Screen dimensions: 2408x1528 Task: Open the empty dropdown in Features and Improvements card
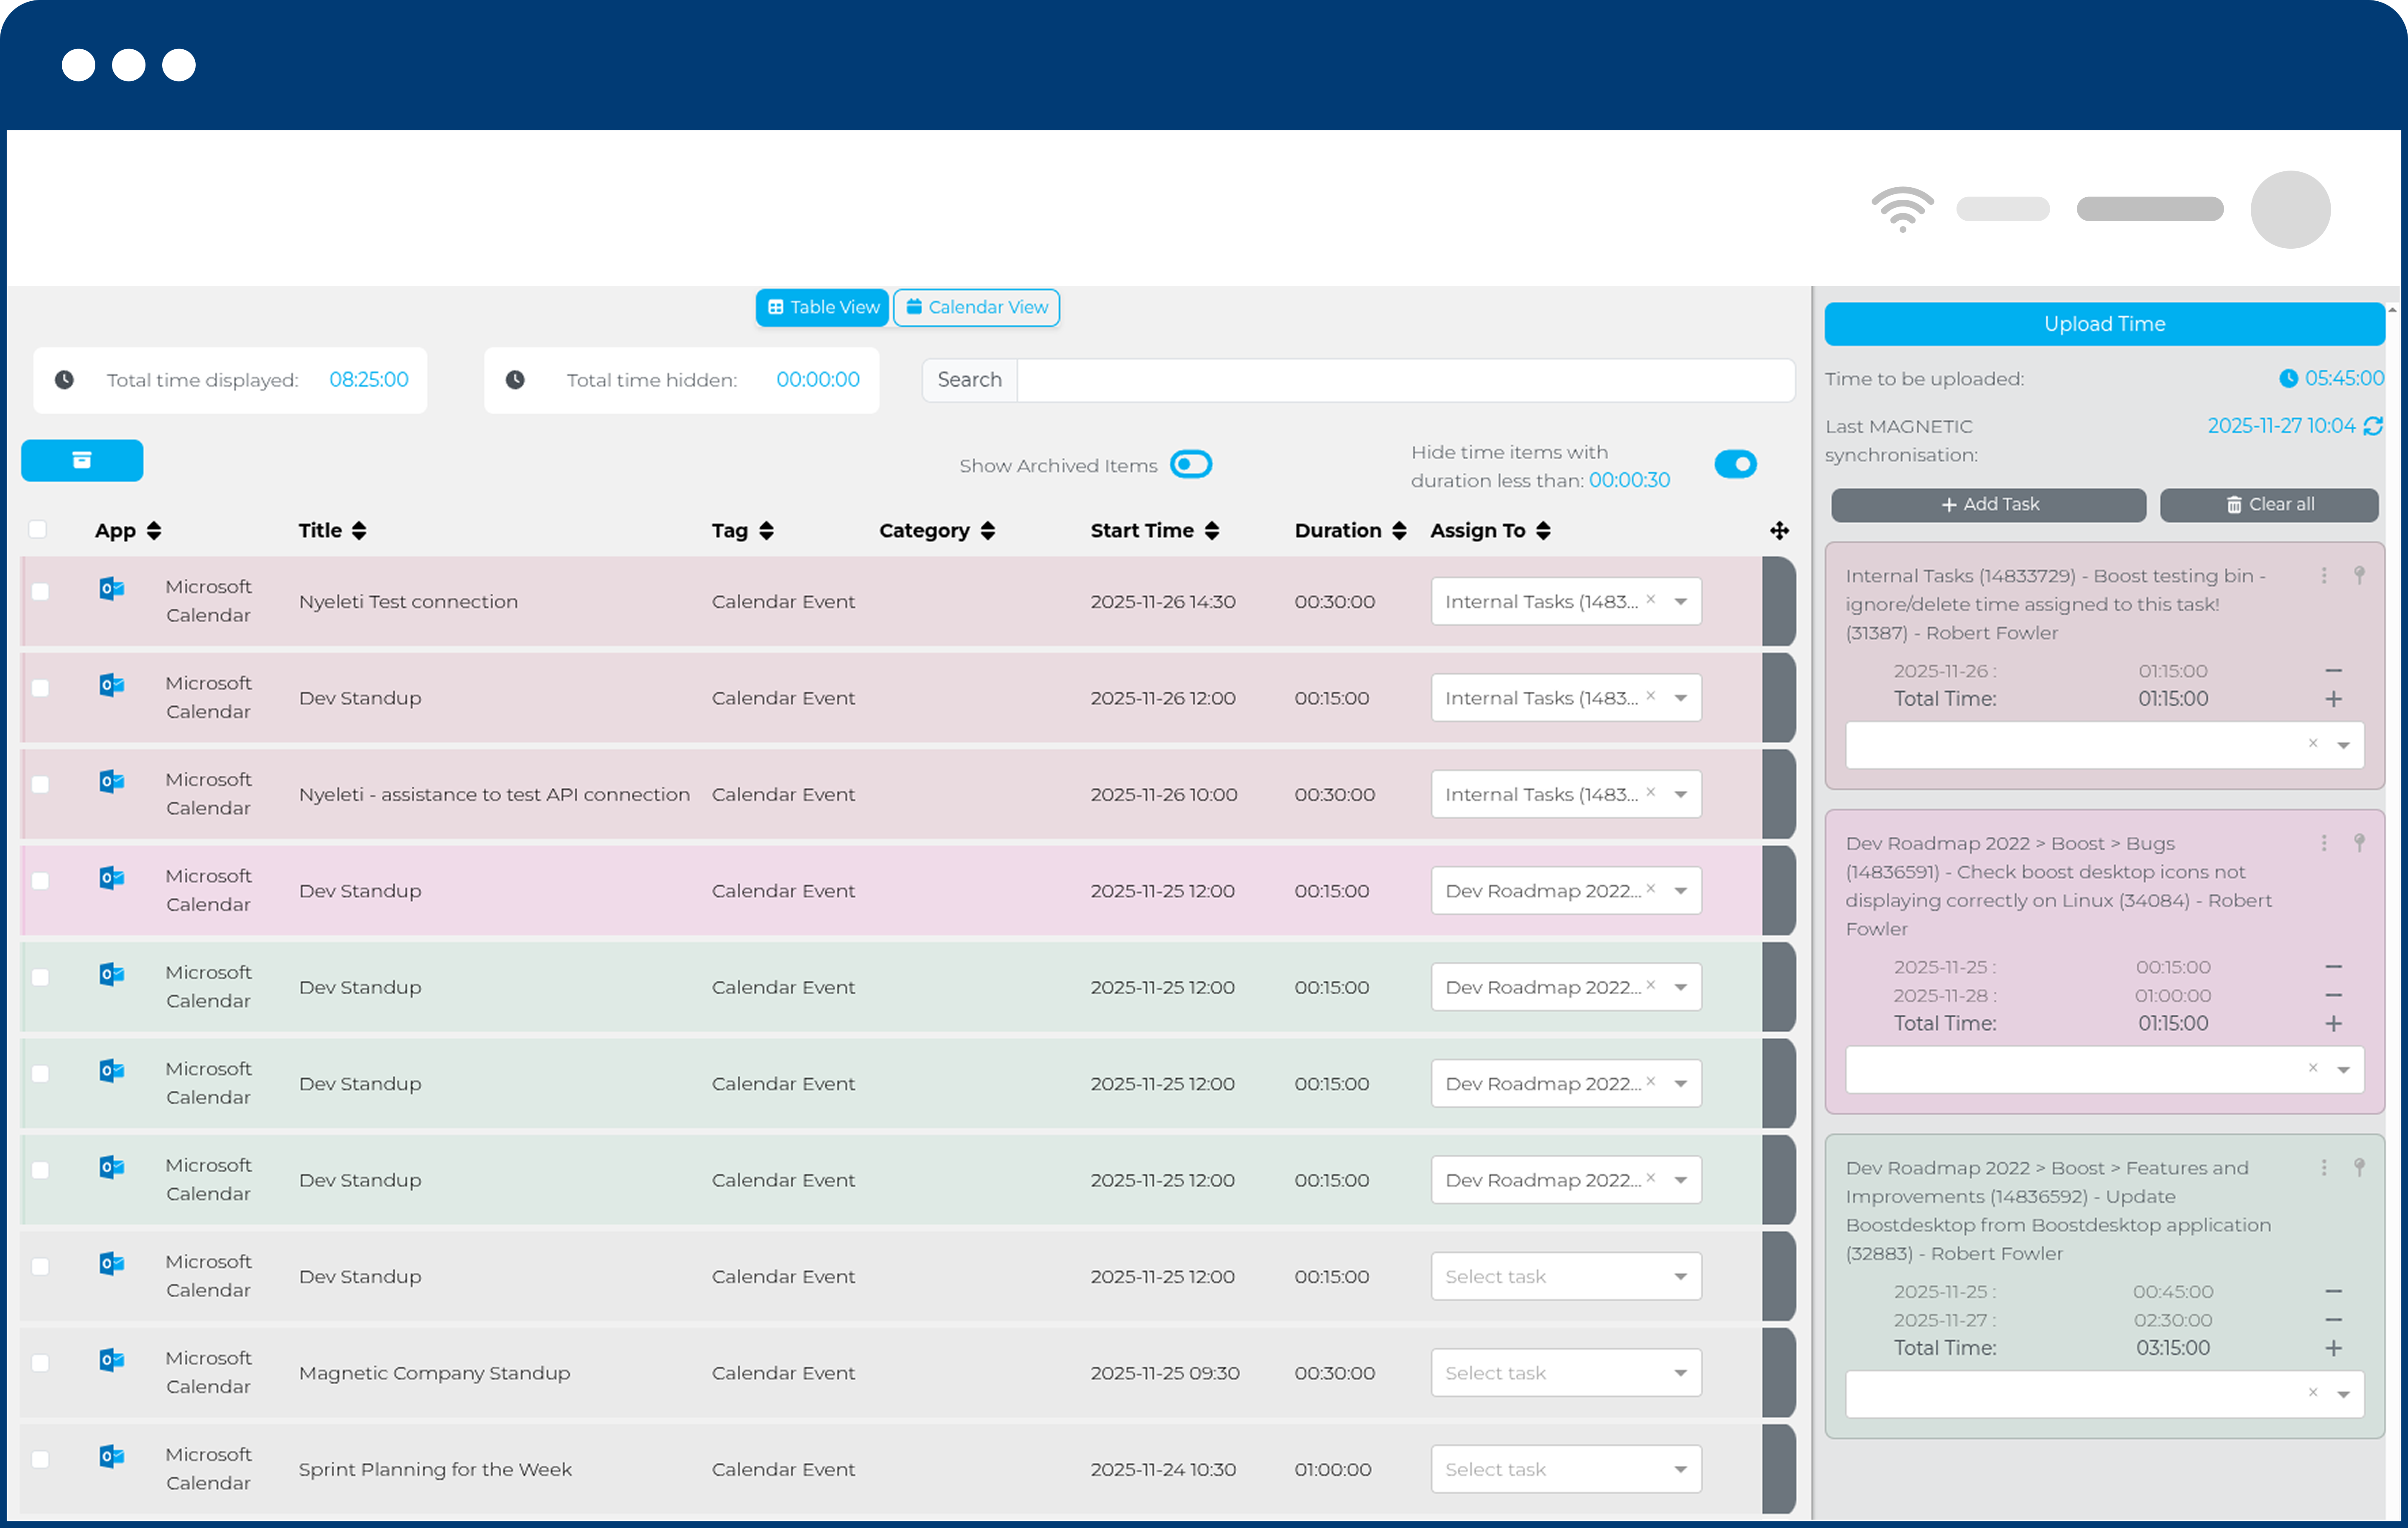[x=2343, y=1394]
